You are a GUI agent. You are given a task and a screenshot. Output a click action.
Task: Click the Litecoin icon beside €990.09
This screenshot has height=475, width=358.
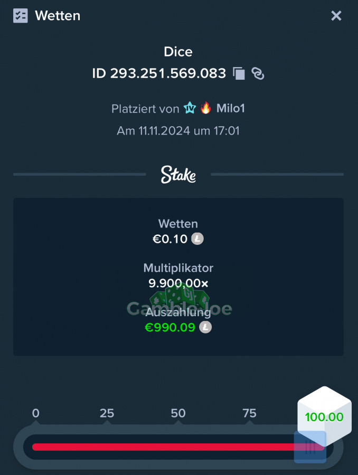[205, 327]
